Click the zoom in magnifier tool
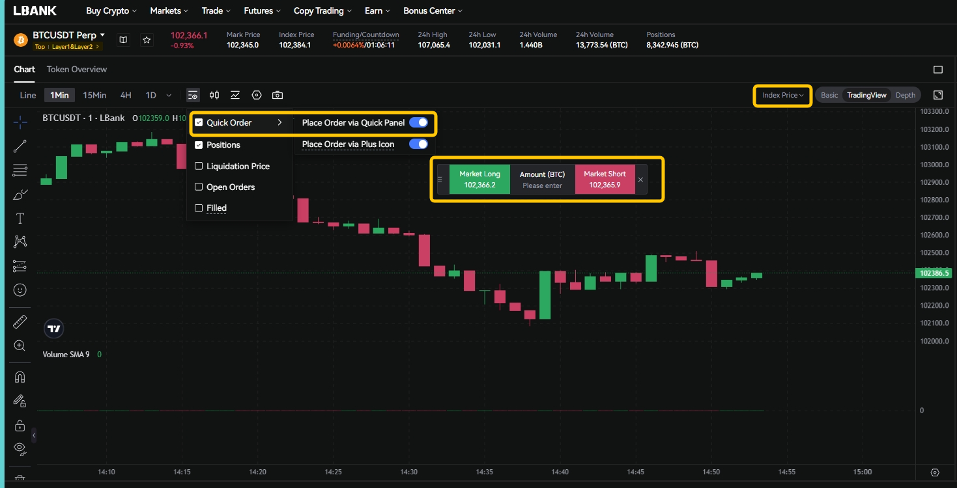The image size is (957, 488). 20,346
